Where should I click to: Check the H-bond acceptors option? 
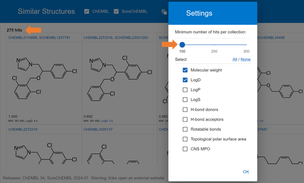(x=185, y=119)
